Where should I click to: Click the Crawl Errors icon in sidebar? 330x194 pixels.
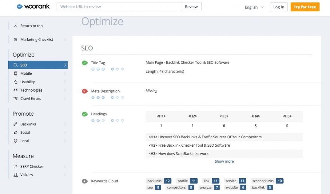pos(15,98)
